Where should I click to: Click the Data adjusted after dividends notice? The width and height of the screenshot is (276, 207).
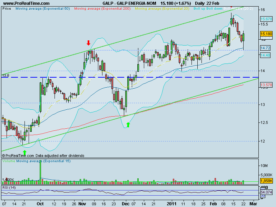coord(60,156)
